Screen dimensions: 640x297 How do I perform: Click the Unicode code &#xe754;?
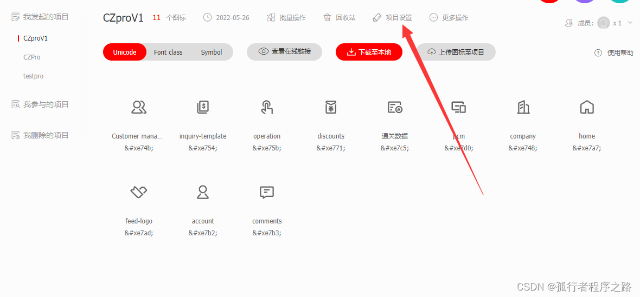pyautogui.click(x=203, y=148)
